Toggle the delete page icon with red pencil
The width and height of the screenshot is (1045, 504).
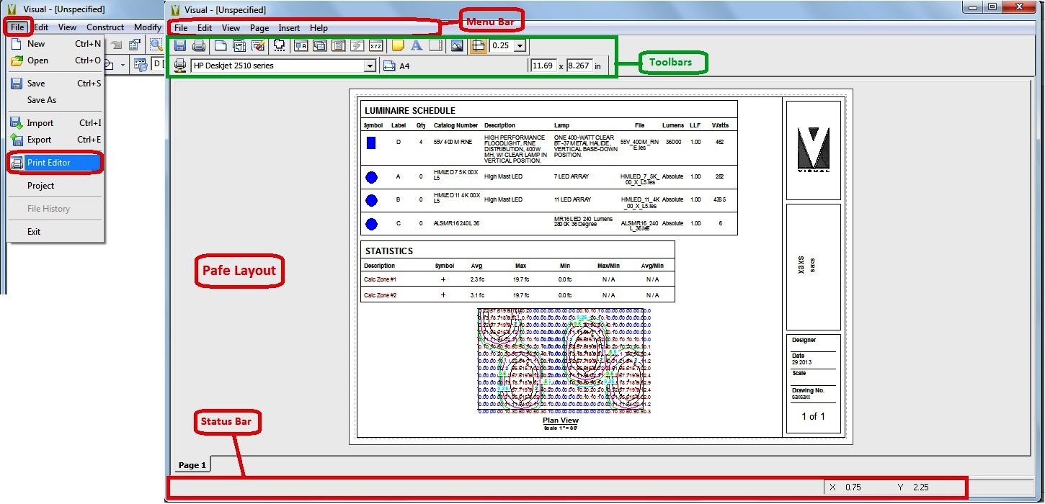pos(258,45)
